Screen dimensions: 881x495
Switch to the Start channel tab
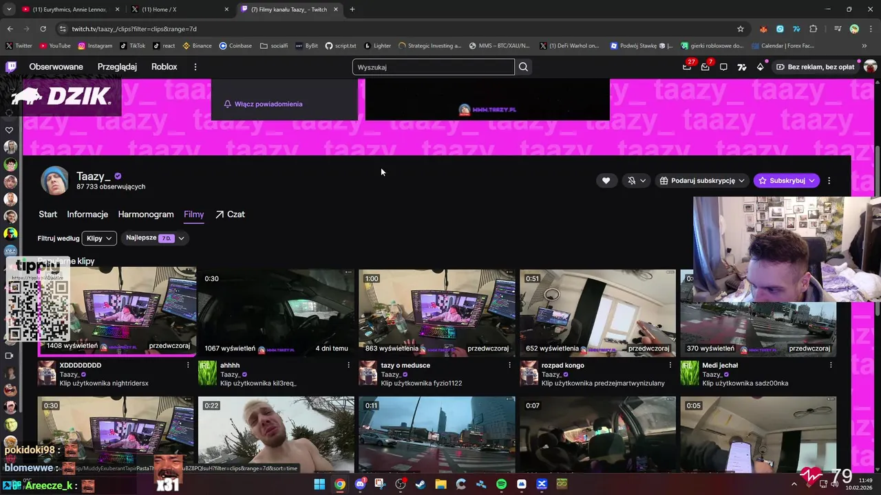coord(47,214)
